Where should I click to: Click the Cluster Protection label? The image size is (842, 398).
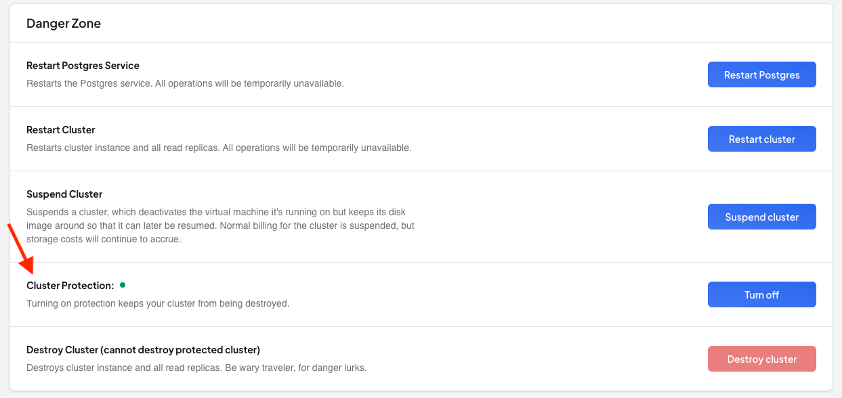click(70, 286)
